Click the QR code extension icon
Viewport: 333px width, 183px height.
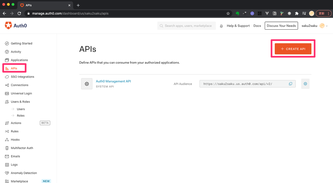pyautogui.click(x=260, y=13)
